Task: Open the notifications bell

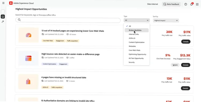Action: [x=191, y=4]
